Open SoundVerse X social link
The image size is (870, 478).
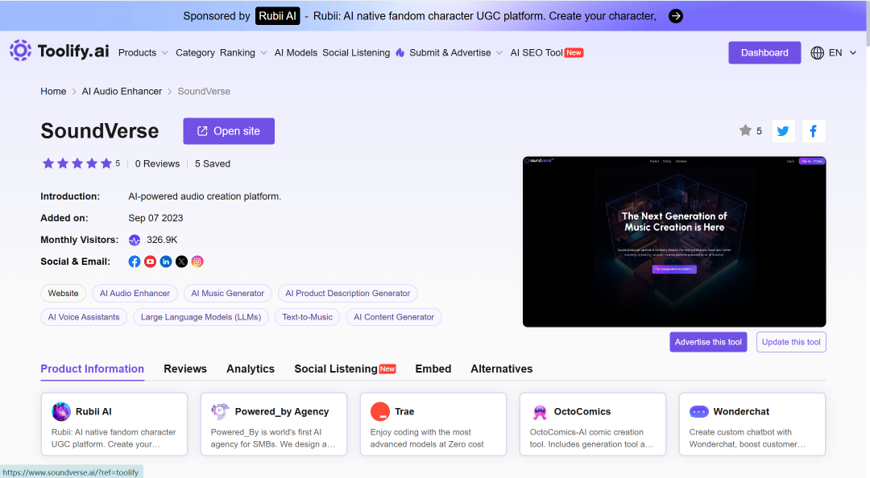tap(181, 262)
